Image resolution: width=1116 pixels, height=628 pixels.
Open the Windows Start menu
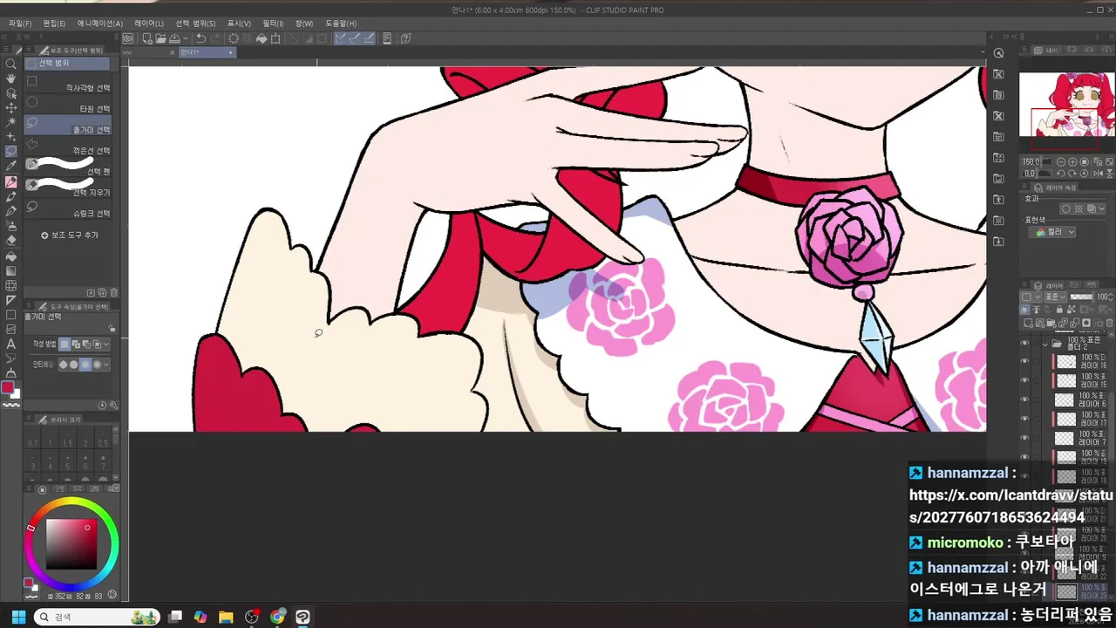point(17,617)
